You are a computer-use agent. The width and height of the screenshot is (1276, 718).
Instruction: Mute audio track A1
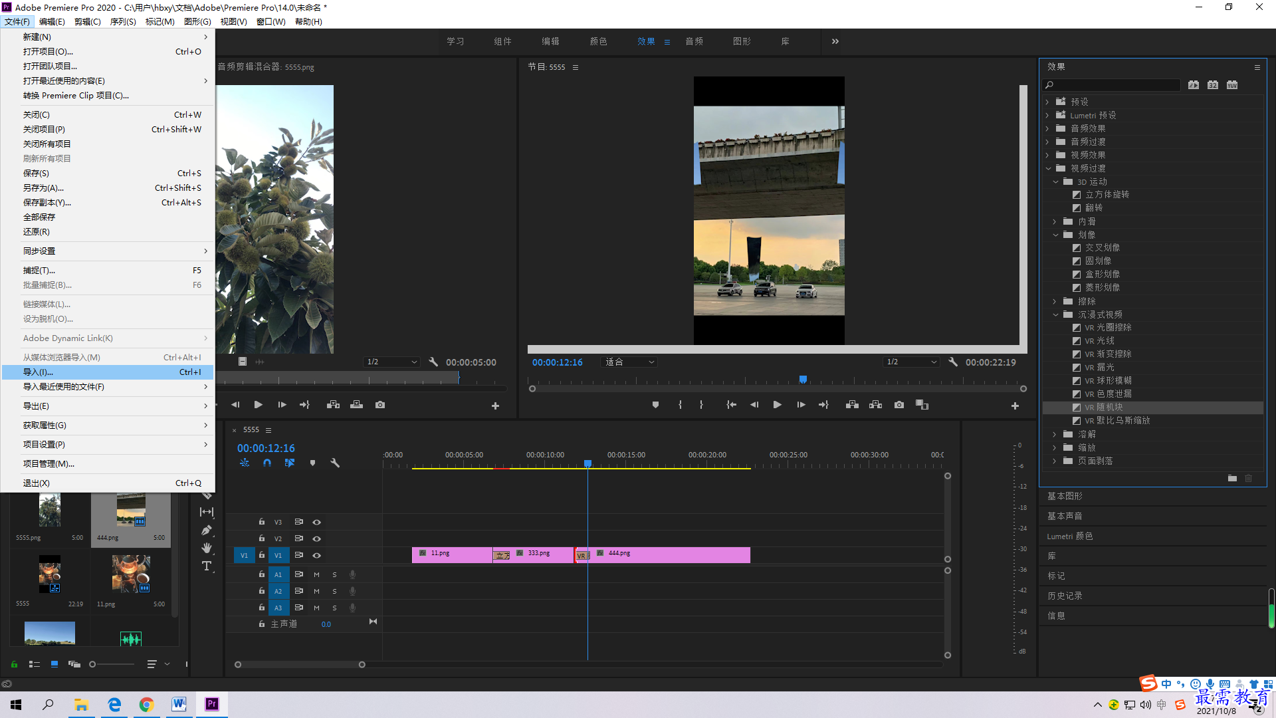coord(316,574)
